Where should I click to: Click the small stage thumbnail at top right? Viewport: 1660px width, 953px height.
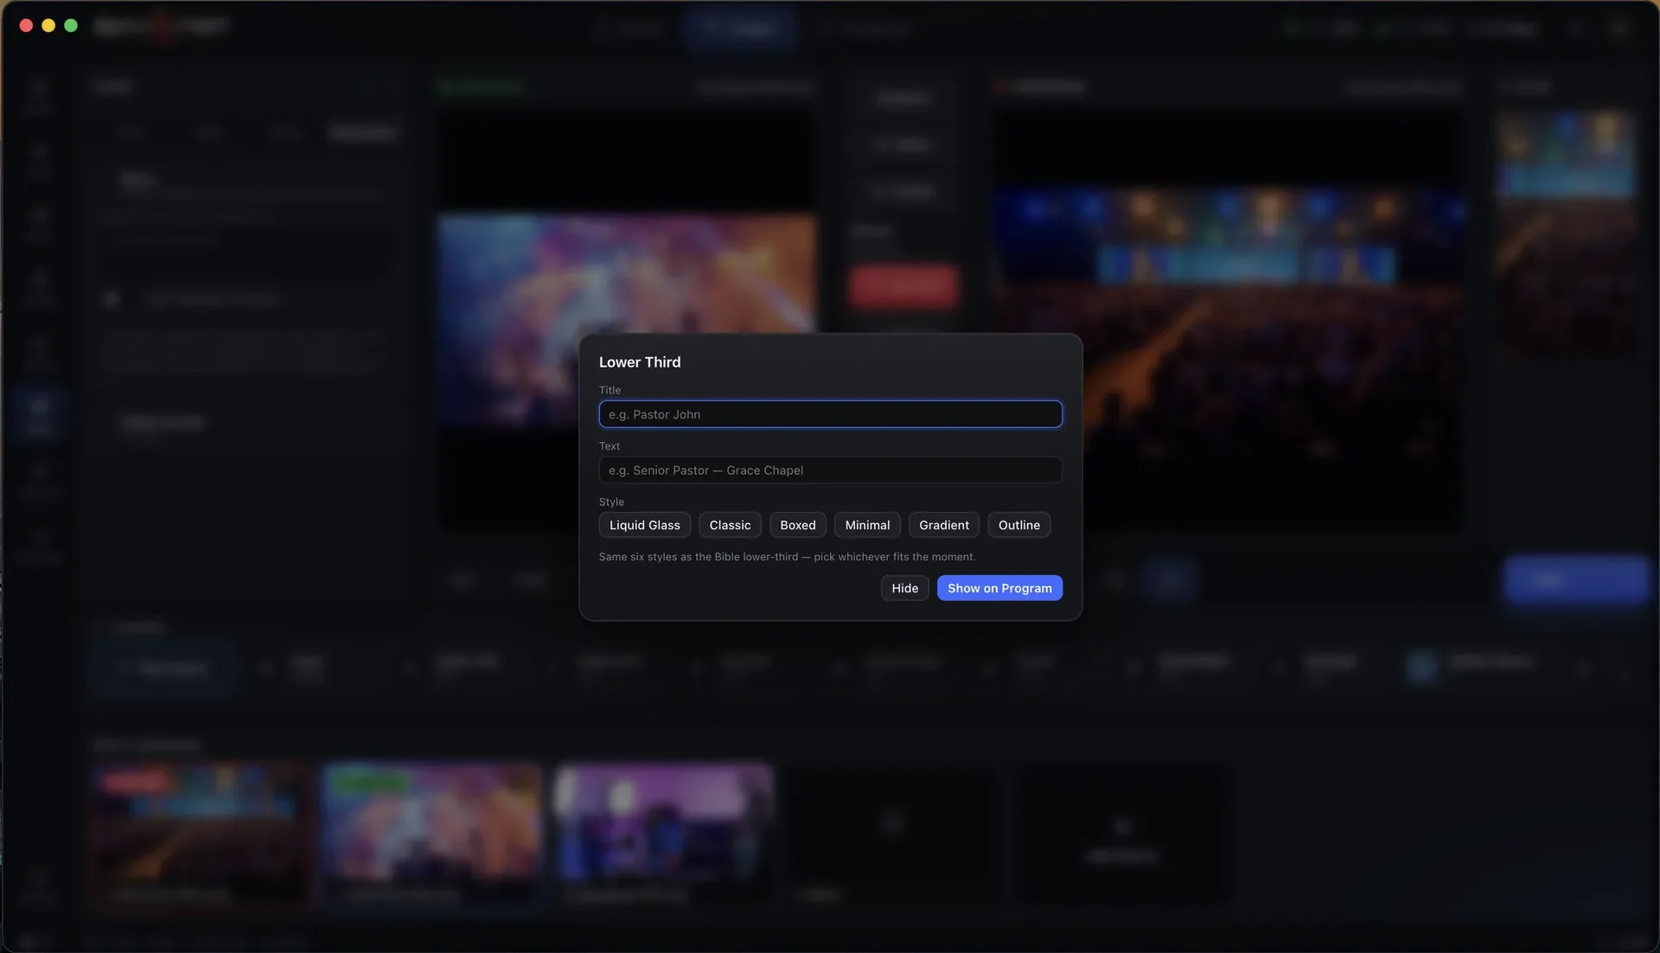tap(1567, 154)
